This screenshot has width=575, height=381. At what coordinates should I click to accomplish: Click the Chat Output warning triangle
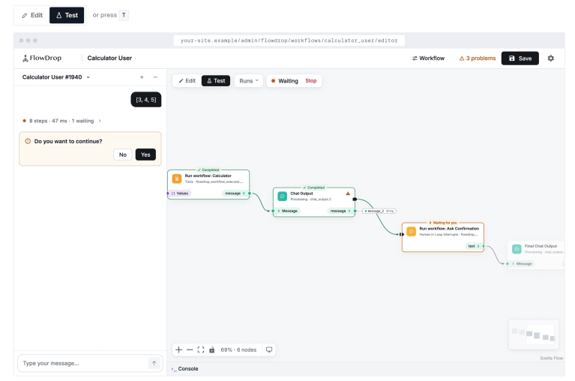(348, 193)
